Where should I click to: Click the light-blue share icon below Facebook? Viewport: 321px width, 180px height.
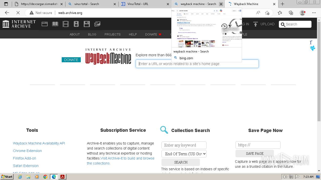(x=312, y=48)
